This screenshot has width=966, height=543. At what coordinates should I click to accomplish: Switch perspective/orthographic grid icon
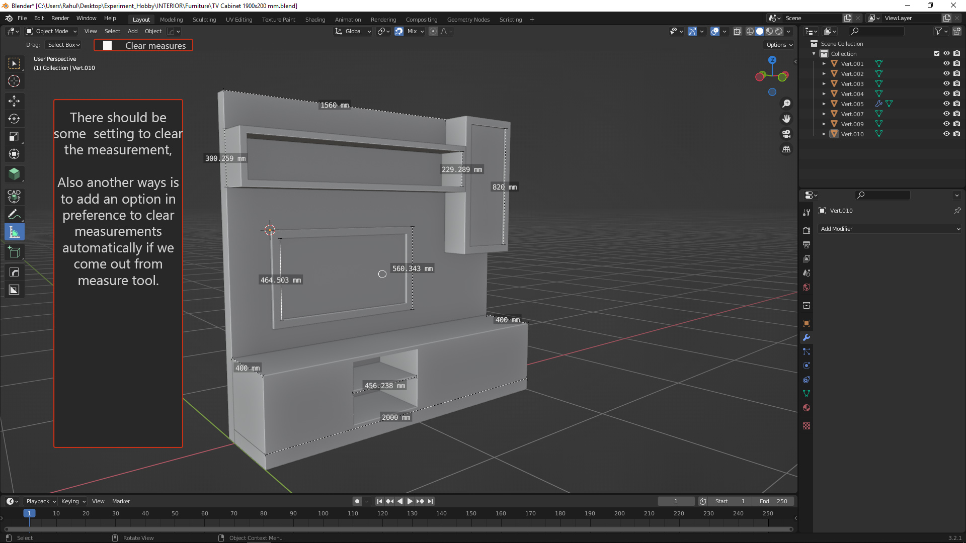pos(786,149)
